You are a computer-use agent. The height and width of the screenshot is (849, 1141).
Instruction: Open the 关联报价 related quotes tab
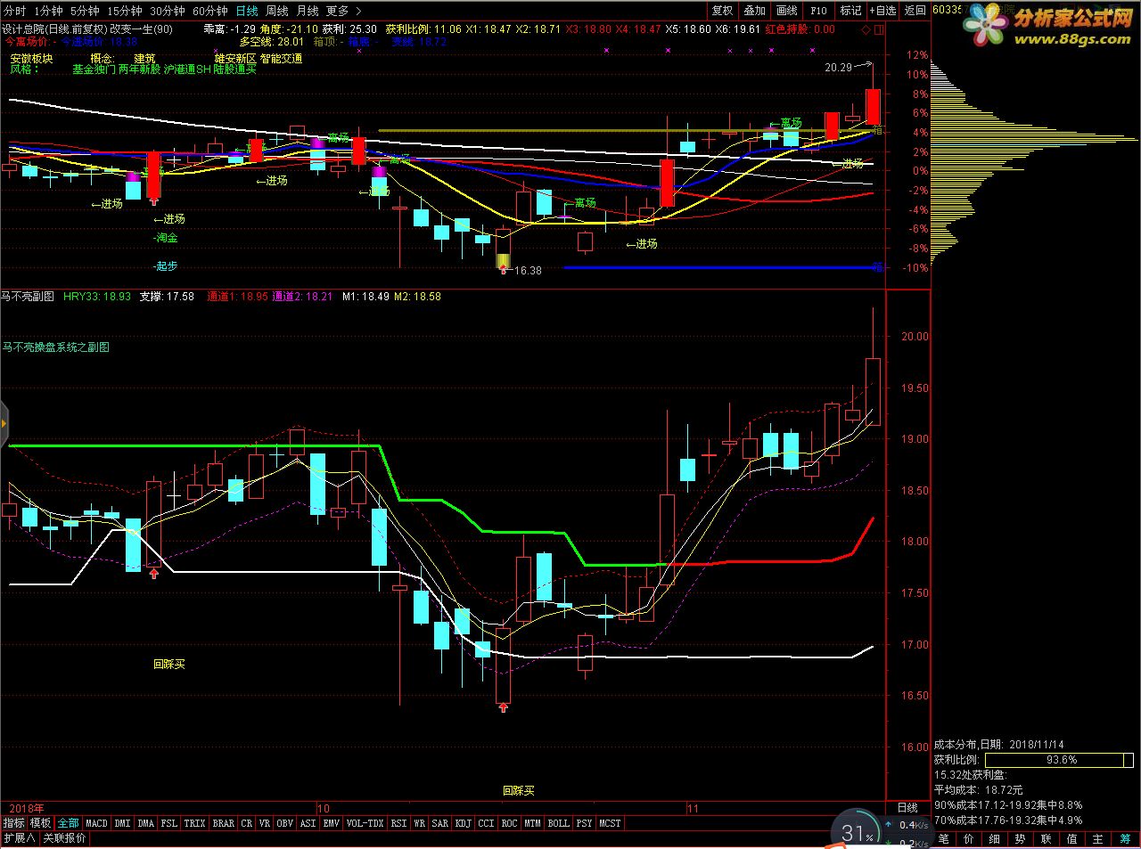point(65,838)
